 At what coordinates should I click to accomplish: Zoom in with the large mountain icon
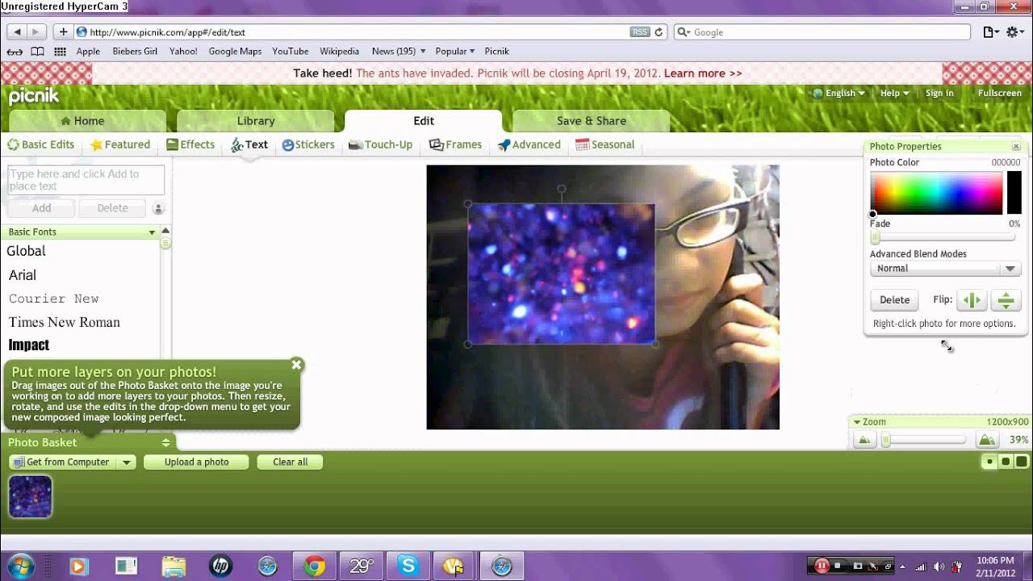coord(985,440)
